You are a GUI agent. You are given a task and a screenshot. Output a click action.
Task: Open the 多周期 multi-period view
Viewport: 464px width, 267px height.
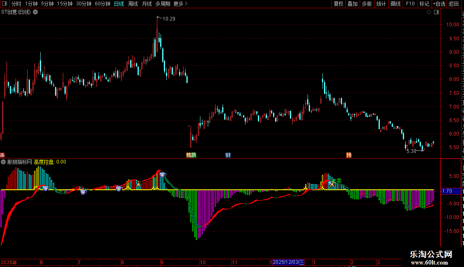163,4
